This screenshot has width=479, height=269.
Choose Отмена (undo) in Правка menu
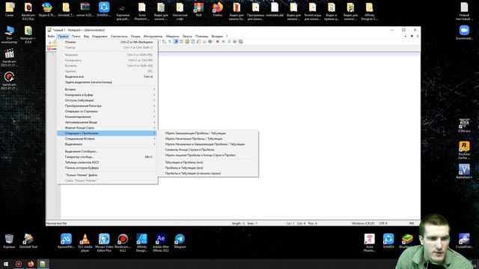(x=108, y=42)
